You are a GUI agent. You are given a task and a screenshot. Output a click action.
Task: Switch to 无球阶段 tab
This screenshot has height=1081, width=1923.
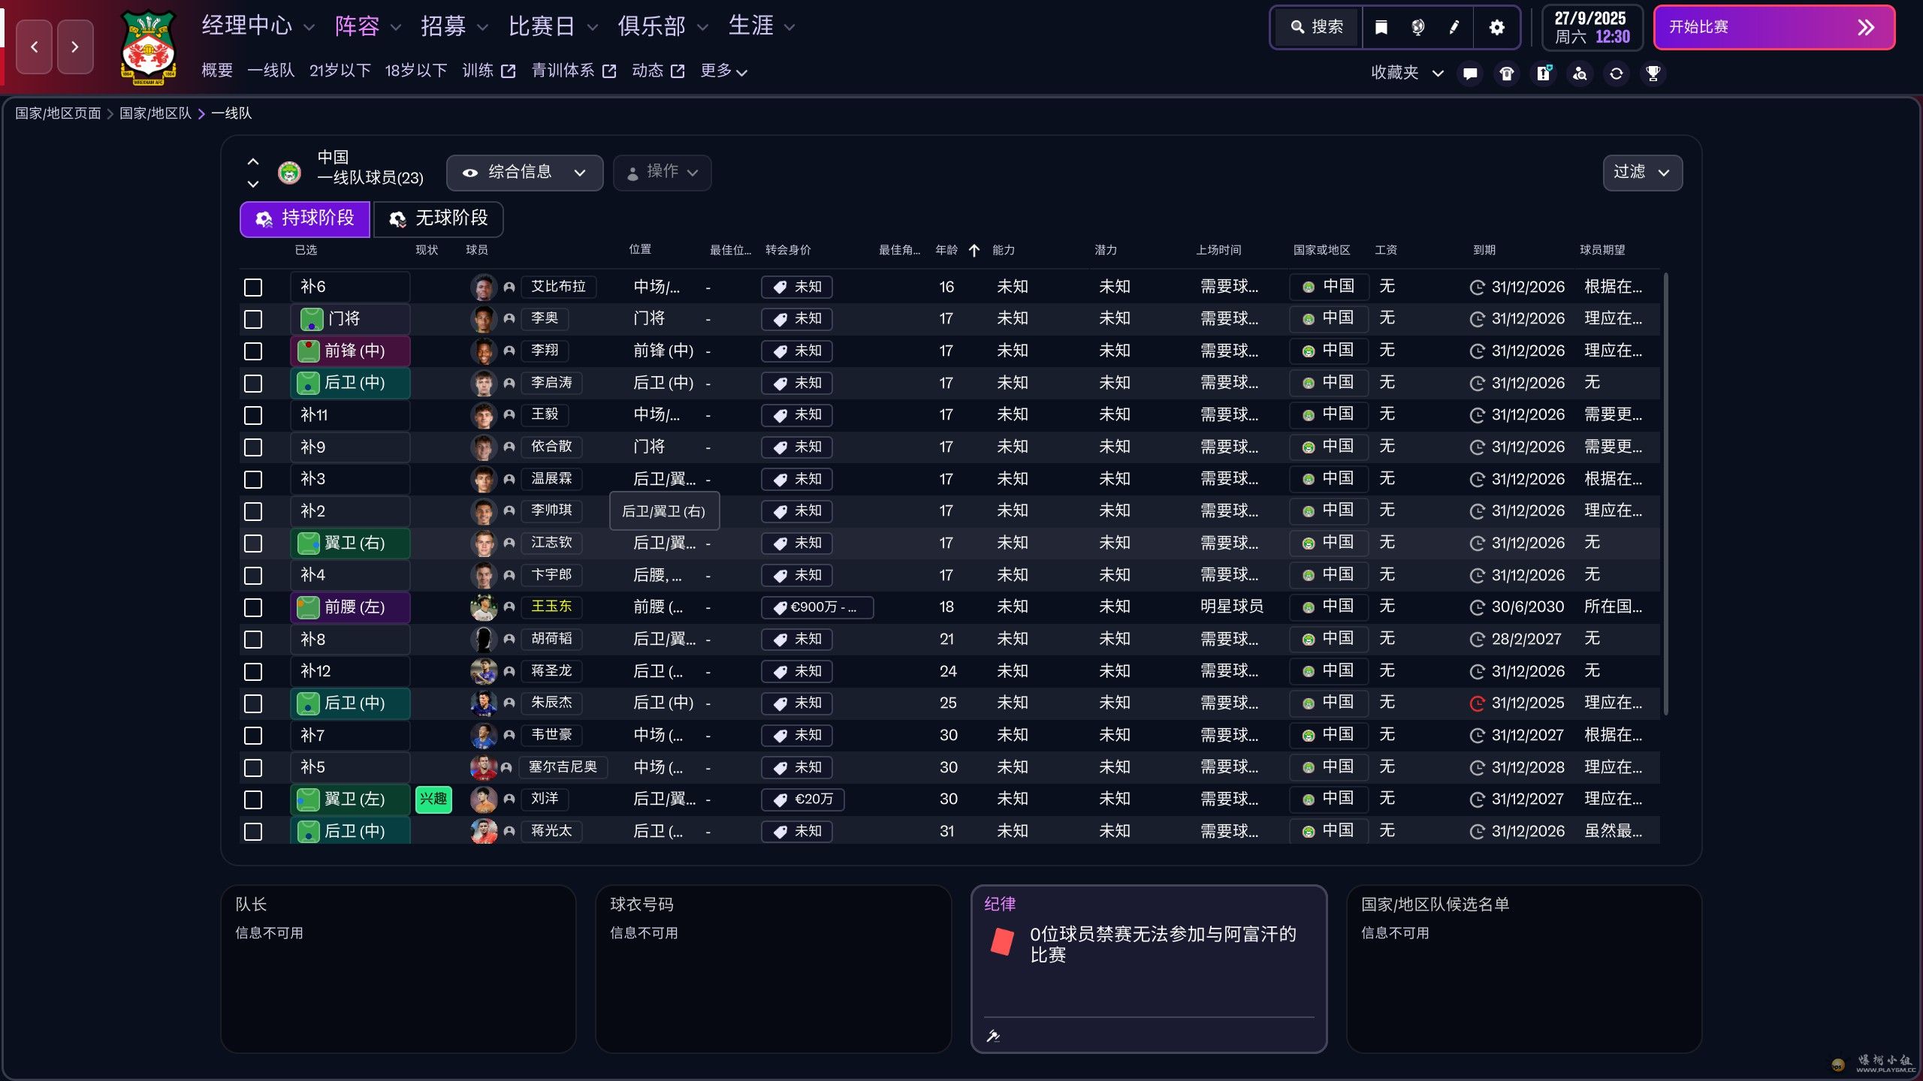(x=439, y=218)
